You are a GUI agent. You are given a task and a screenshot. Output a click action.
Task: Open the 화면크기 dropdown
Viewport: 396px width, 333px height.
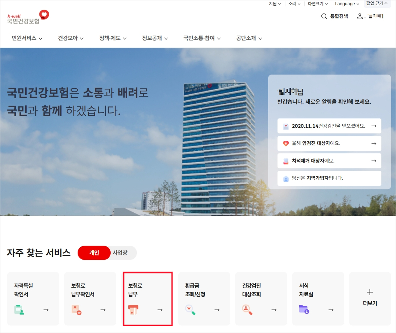[x=318, y=4]
